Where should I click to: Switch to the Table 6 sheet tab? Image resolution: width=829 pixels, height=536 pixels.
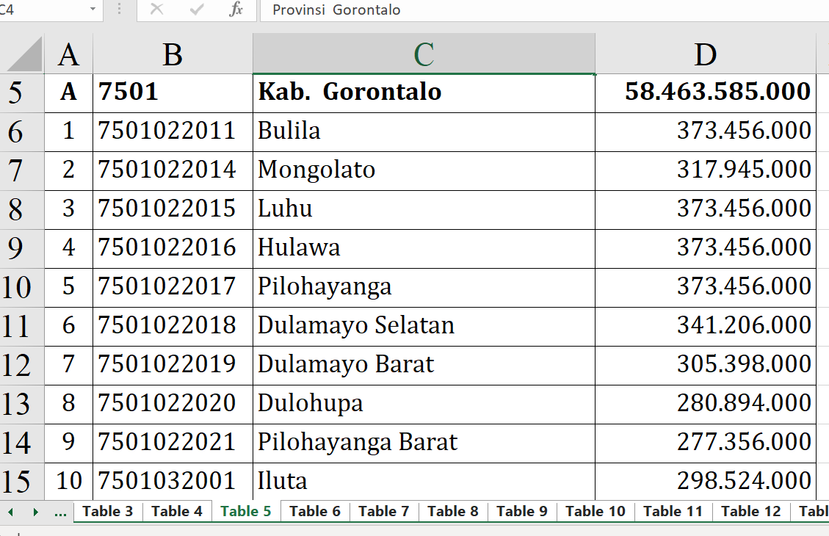pos(315,512)
